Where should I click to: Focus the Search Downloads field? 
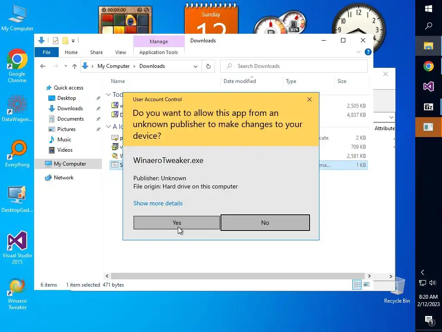coord(294,66)
